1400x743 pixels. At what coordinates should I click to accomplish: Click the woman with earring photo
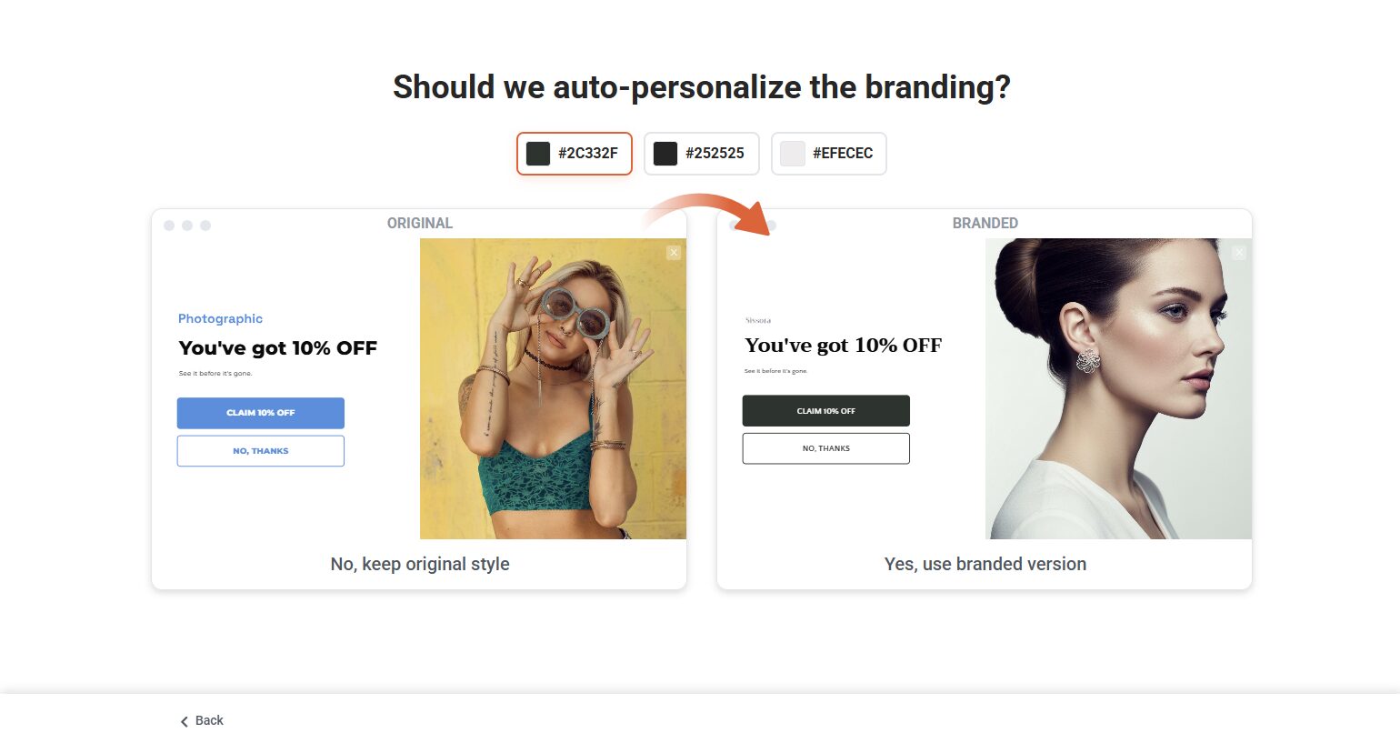point(1118,388)
